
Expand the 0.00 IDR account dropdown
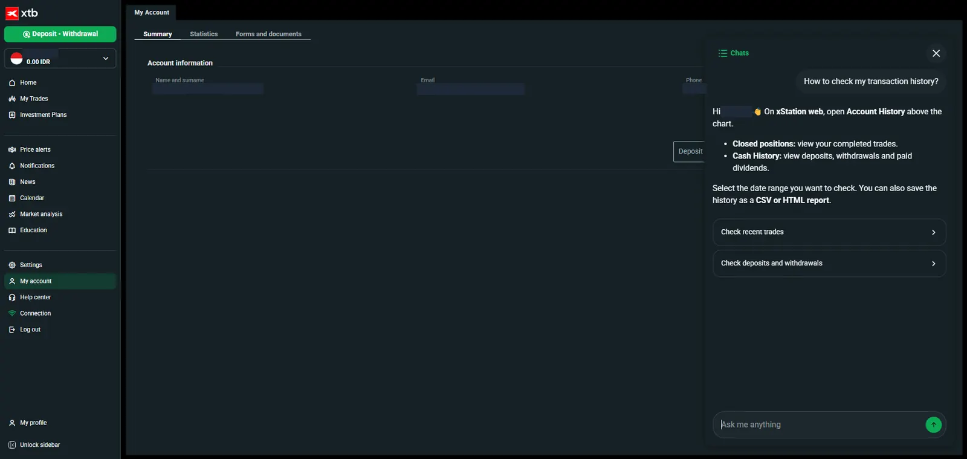point(60,59)
